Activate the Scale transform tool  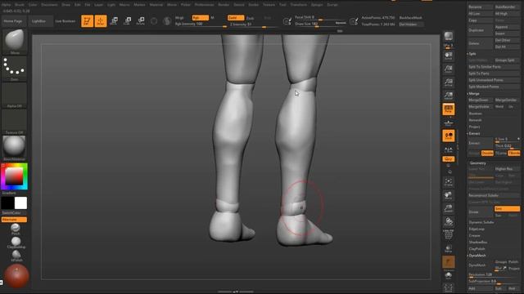click(x=128, y=21)
